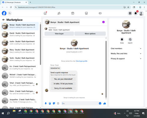Mute this conversation with bell icon

(x=122, y=40)
